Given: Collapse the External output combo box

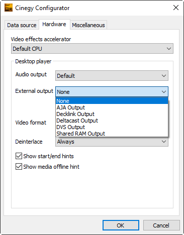Looking at the screenshot, I should pyautogui.click(x=112, y=92).
